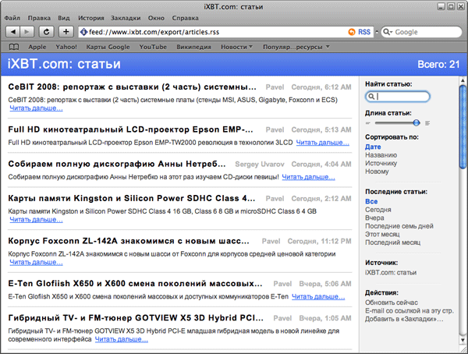Open the YouTube bookmark
Viewport: 468px width, 354px height.
pyautogui.click(x=153, y=47)
